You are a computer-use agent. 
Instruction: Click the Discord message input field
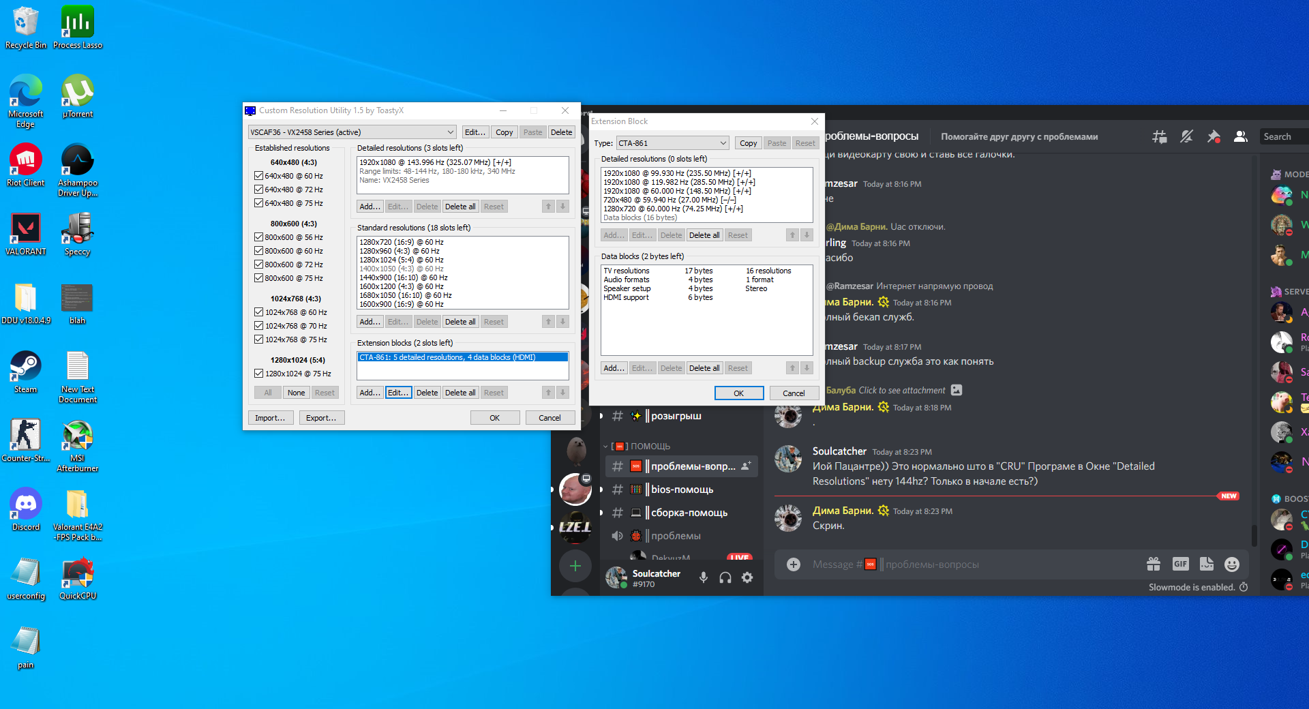coord(968,564)
